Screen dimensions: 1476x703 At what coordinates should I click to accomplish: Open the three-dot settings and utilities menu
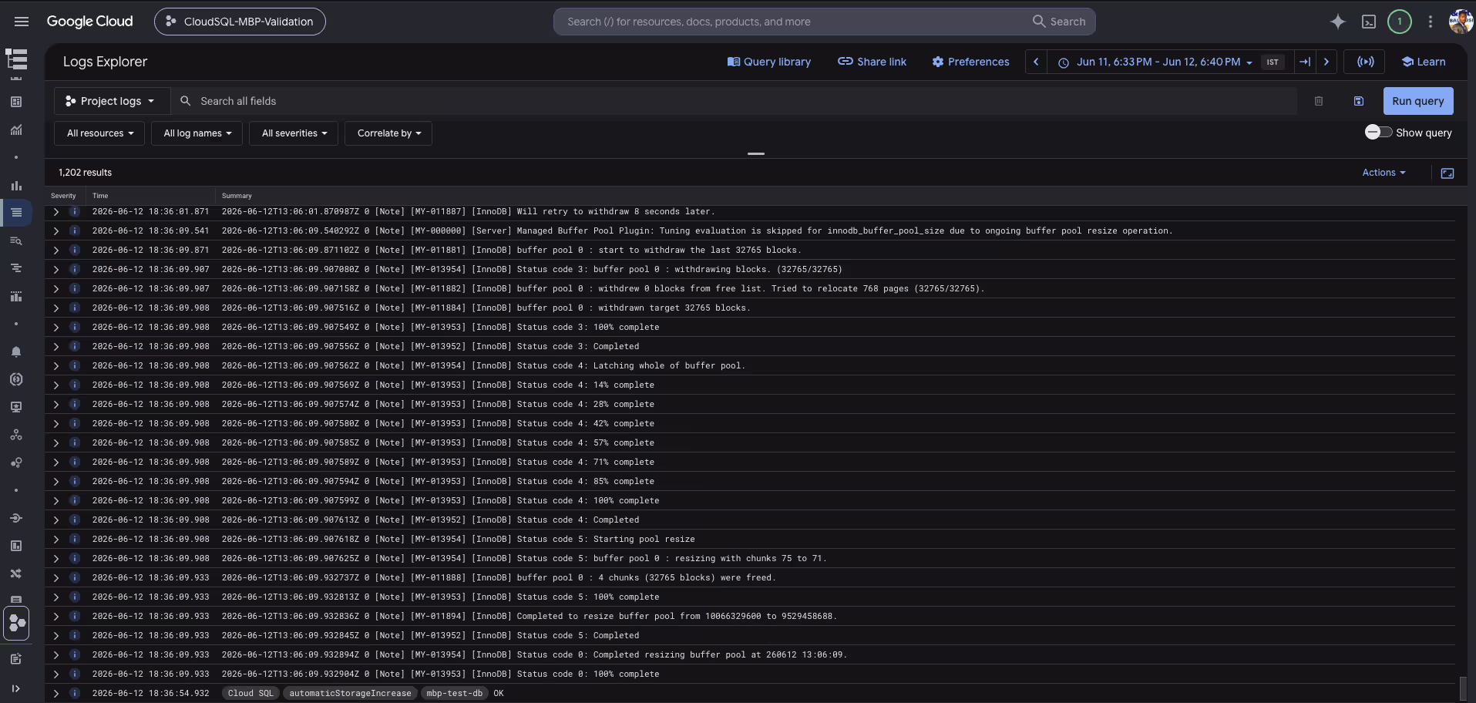1431,22
